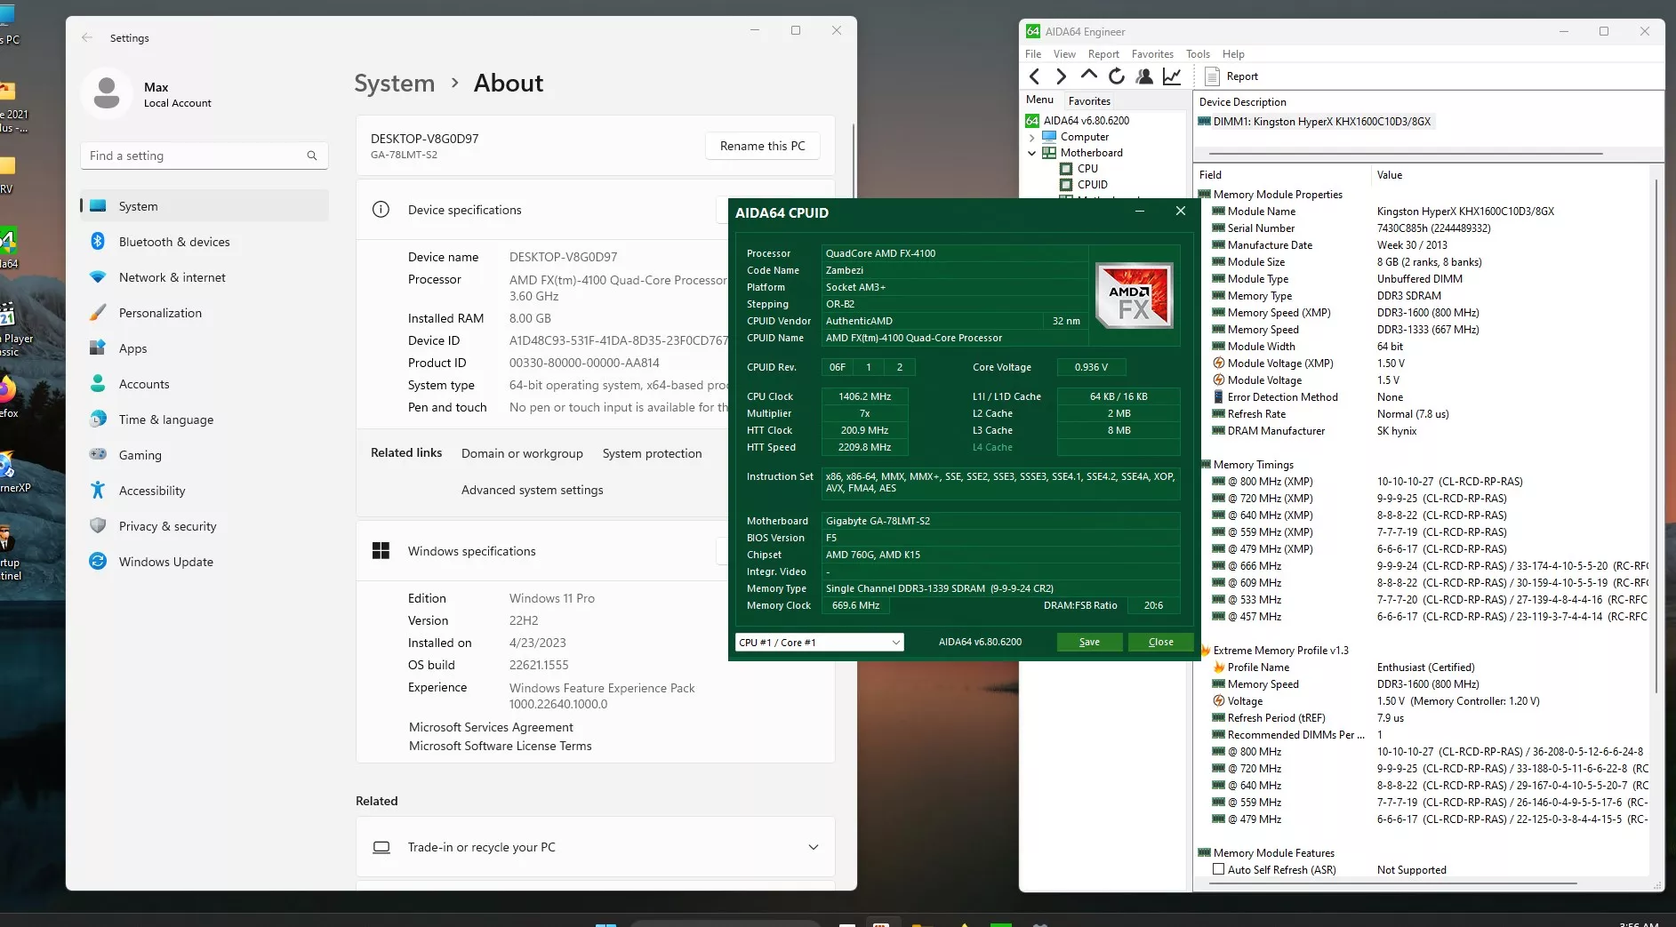Go forward with AIDA64 forward arrow
Viewport: 1676px width, 927px height.
1061,76
